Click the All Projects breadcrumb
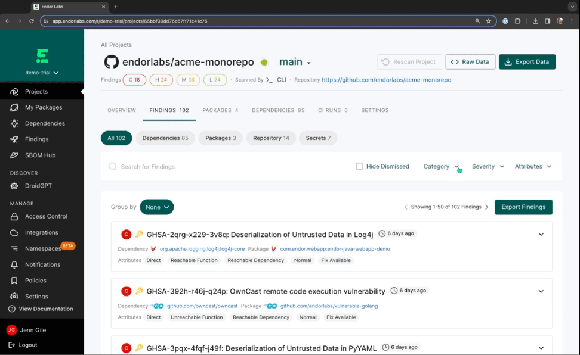The image size is (580, 355). [x=116, y=45]
